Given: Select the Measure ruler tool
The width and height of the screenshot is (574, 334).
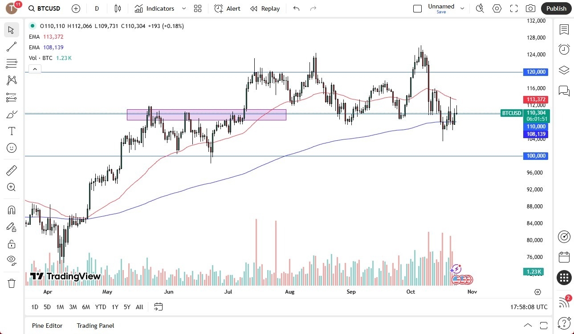Looking at the screenshot, I should [x=11, y=170].
